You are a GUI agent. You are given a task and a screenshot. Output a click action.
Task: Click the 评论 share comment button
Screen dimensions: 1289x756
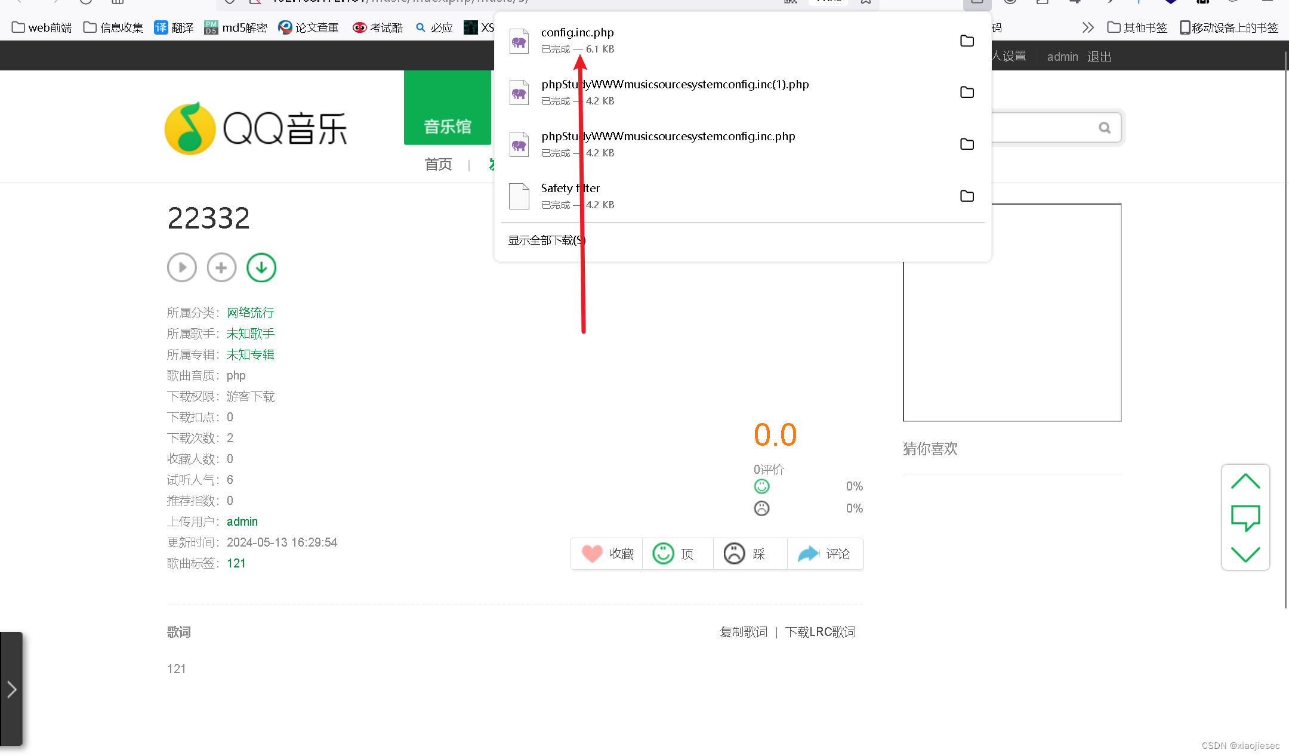[x=825, y=554]
